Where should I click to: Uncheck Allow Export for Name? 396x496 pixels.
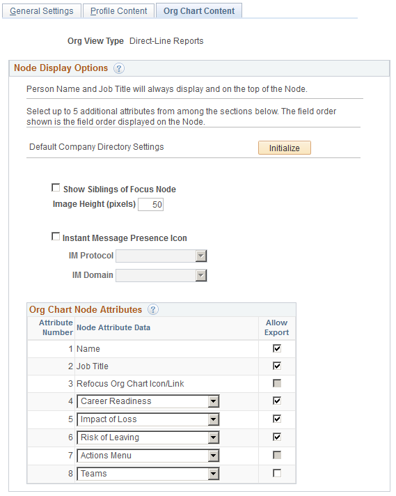pos(277,348)
